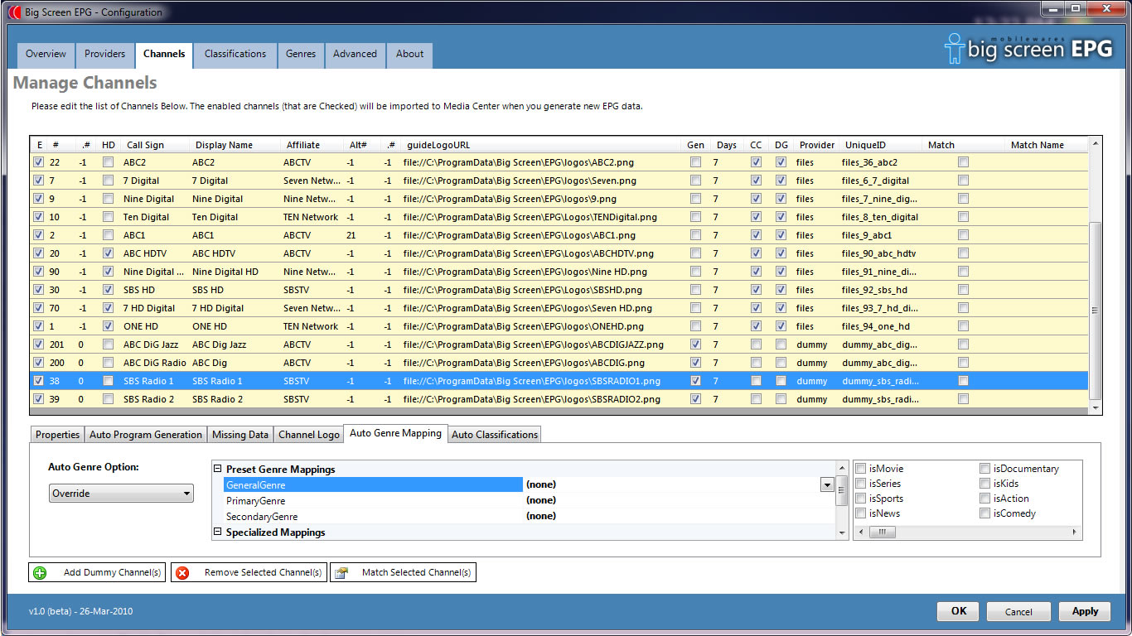Sort by the Call Sign column header
Screen dimensions: 1132x636
[x=145, y=145]
